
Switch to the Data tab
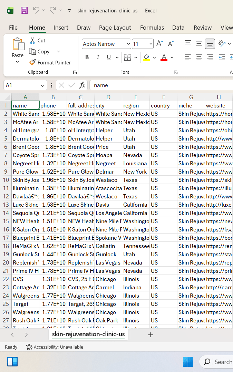[178, 28]
